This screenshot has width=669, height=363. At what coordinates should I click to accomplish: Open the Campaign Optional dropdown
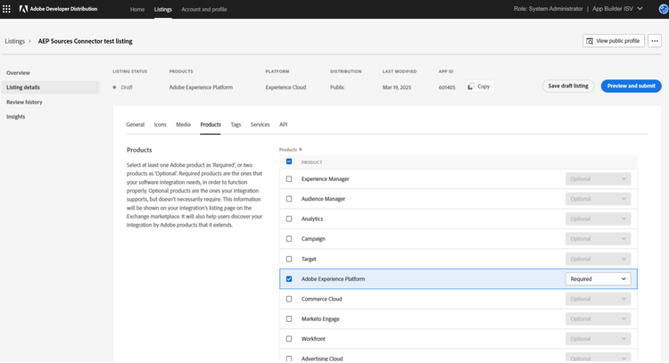pyautogui.click(x=598, y=239)
